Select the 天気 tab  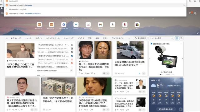coord(90,38)
